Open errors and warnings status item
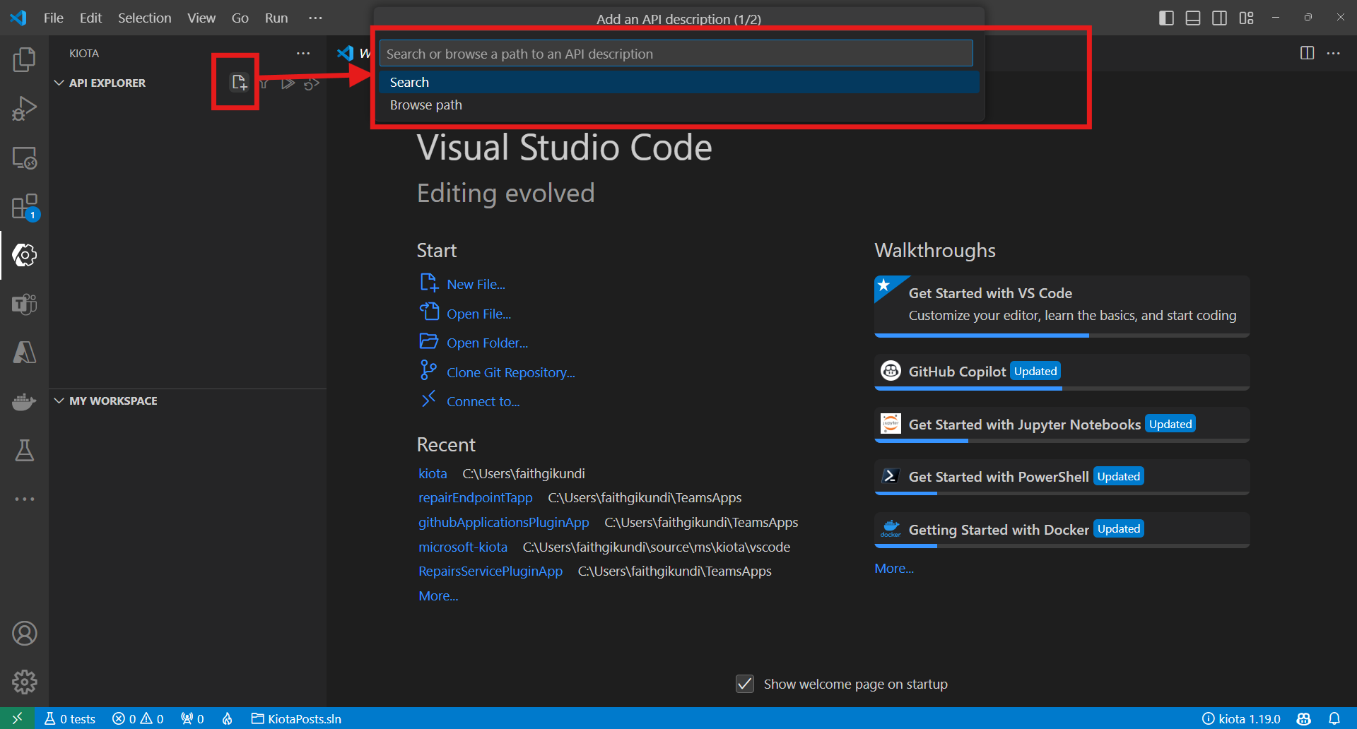1357x729 pixels. click(x=138, y=718)
